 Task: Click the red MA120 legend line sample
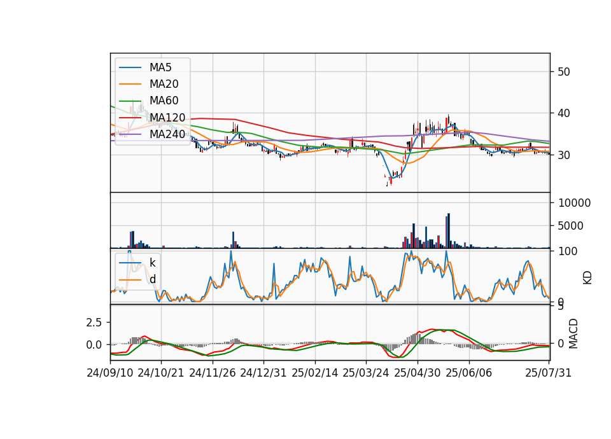click(130, 117)
